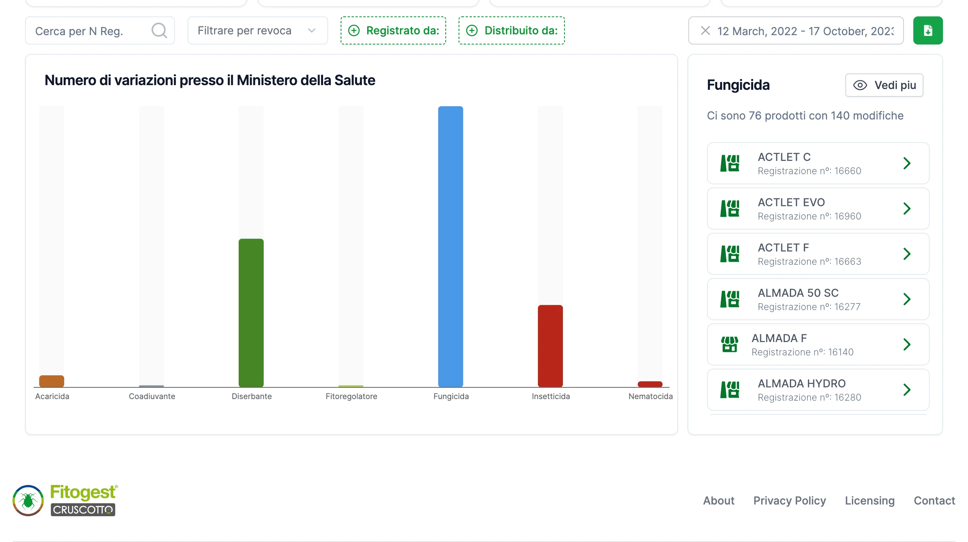The height and width of the screenshot is (542, 968).
Task: Open the ACTLET C product row
Action: [818, 163]
